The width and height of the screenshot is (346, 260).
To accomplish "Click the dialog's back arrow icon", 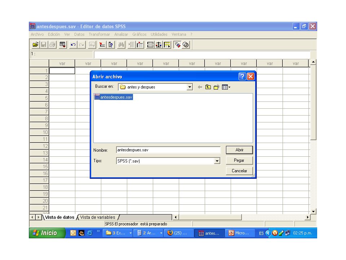I will tap(200, 87).
